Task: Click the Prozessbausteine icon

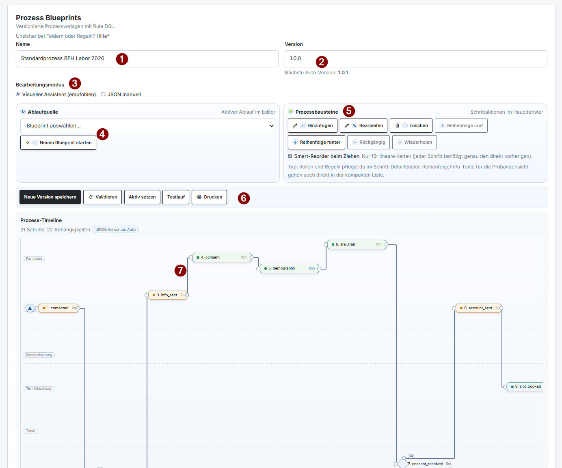Action: pos(291,112)
